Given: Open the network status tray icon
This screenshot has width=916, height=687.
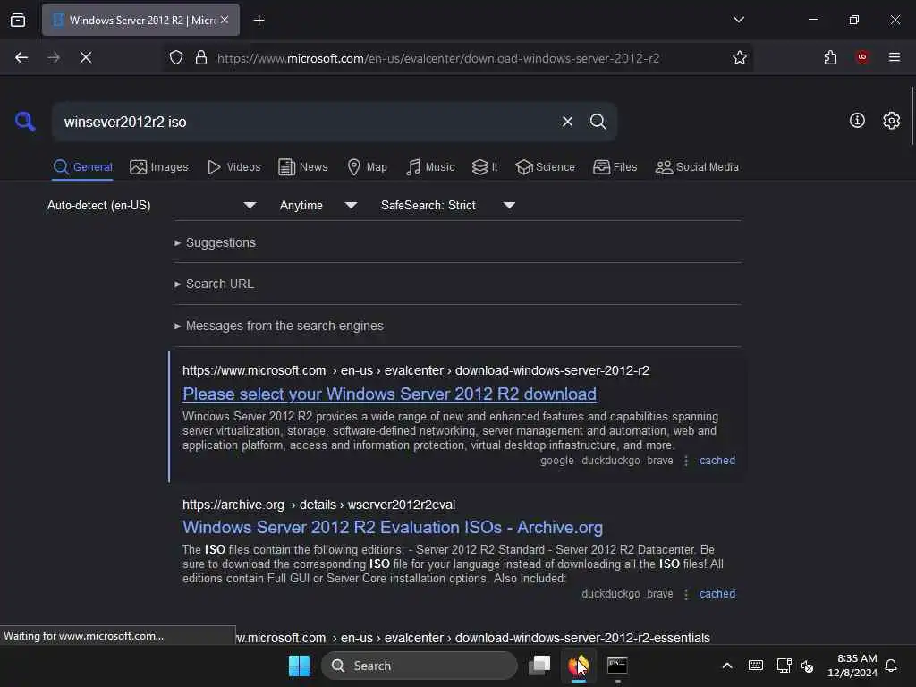Looking at the screenshot, I should point(784,666).
